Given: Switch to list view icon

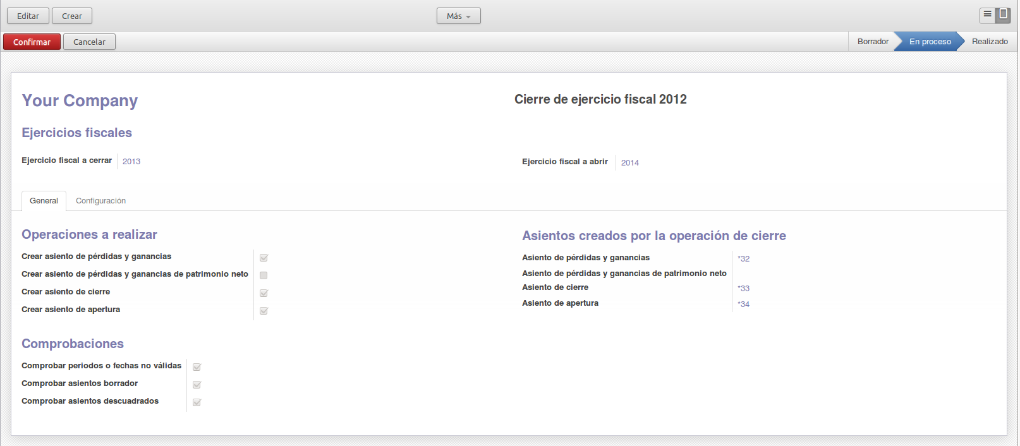Looking at the screenshot, I should 987,15.
